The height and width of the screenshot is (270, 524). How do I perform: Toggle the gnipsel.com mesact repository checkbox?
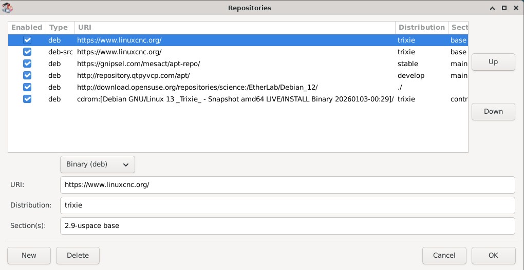click(x=27, y=64)
